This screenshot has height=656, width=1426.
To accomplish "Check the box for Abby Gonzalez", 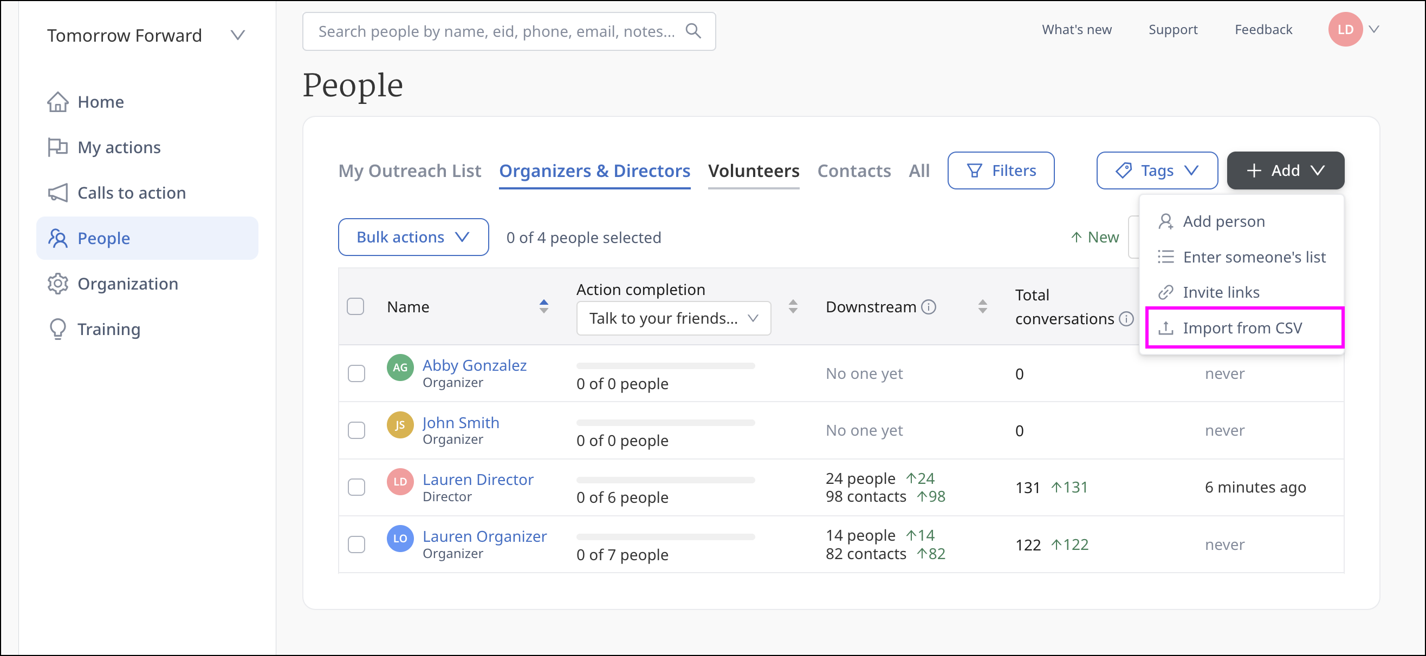I will point(356,373).
